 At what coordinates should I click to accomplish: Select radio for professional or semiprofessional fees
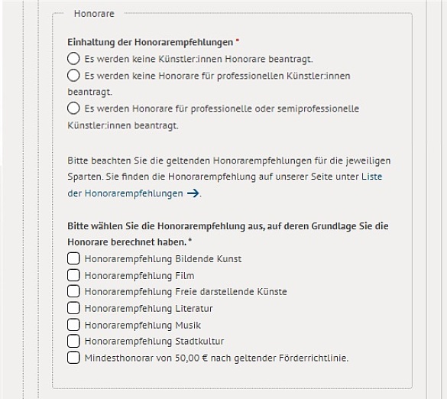(73, 109)
